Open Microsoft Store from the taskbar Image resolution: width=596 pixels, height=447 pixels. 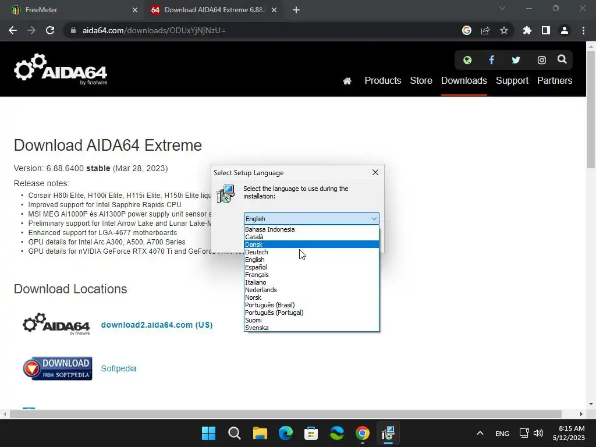click(311, 433)
